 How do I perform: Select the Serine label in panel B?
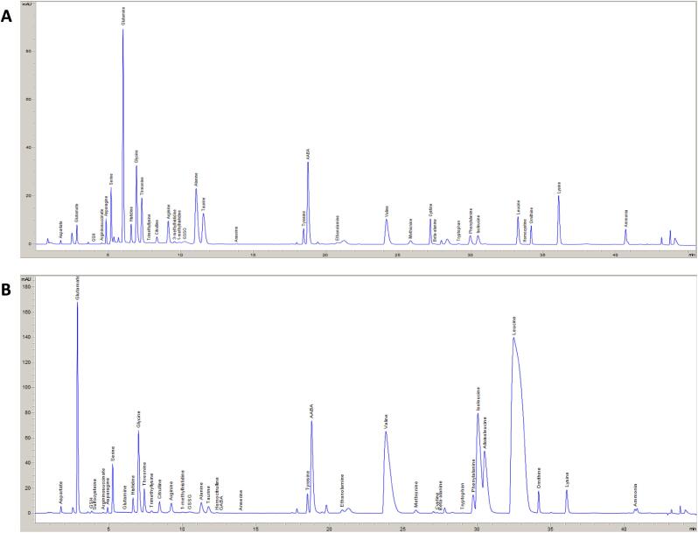(113, 453)
